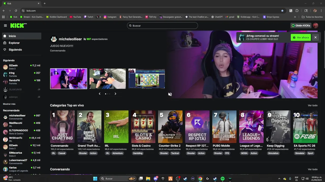Open offline SLAKUN10 channel

(22, 89)
